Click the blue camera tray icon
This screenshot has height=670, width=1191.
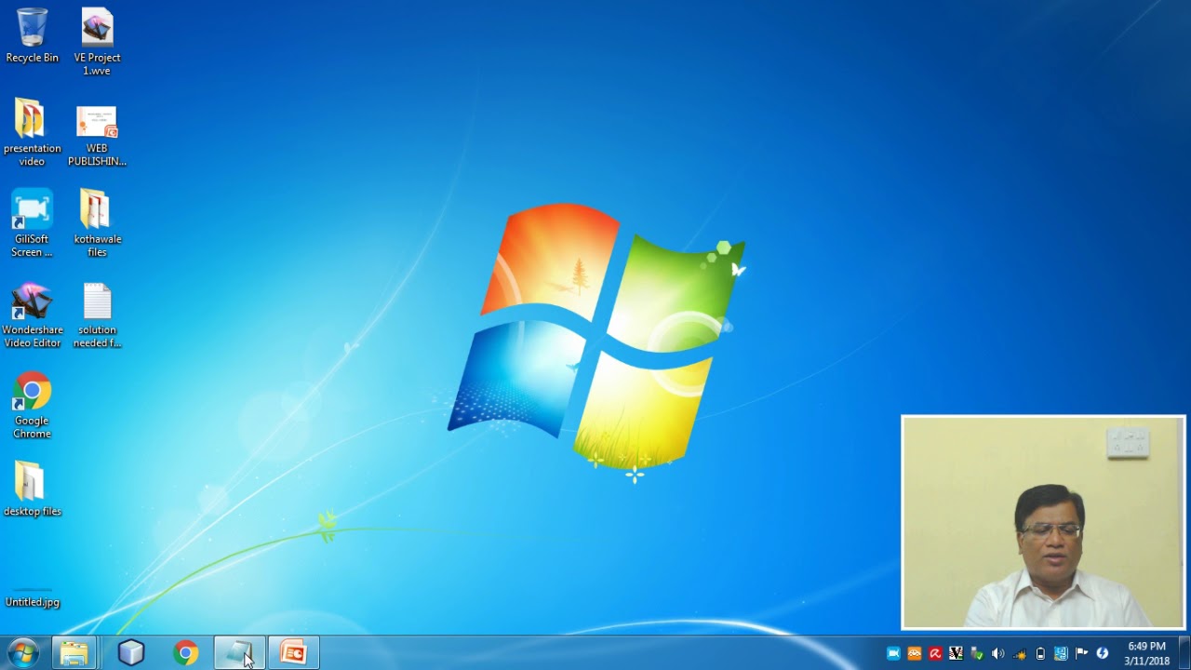pyautogui.click(x=893, y=653)
